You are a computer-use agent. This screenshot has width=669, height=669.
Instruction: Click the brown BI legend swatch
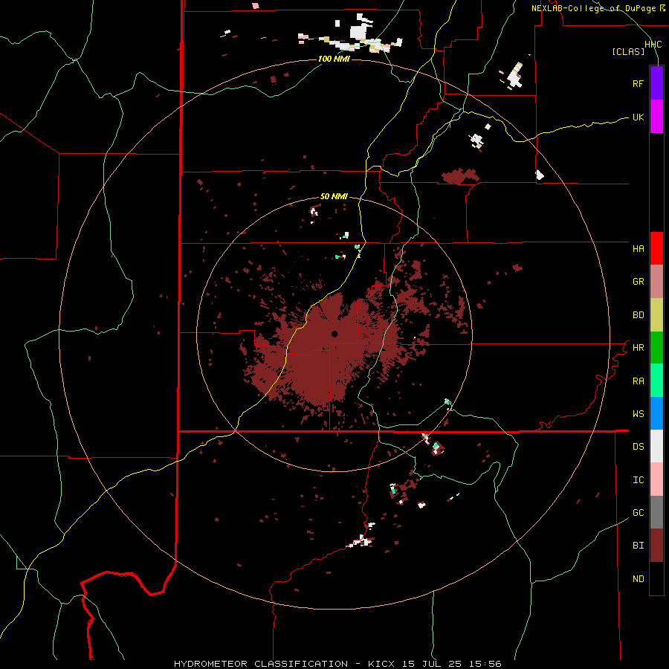[656, 546]
